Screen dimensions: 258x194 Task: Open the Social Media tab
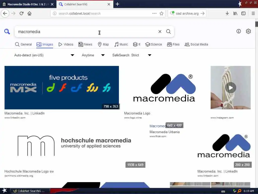pyautogui.click(x=196, y=44)
